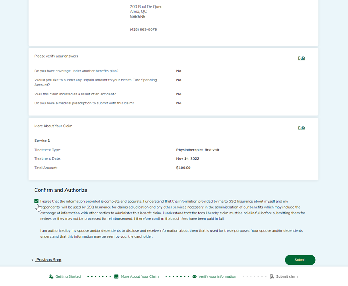Submit the claim with the green button

click(x=300, y=260)
